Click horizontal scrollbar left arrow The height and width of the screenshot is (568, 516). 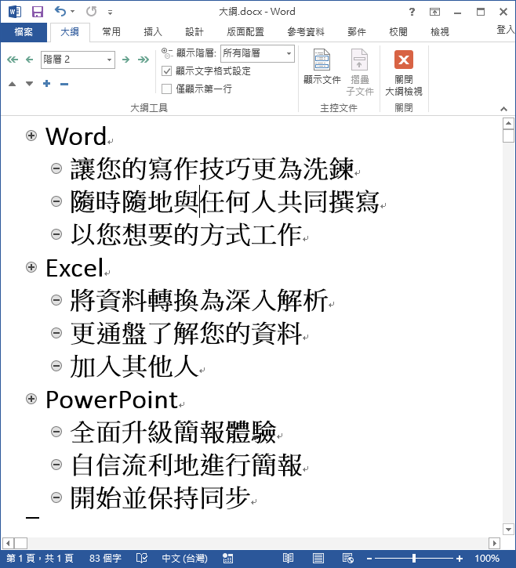point(8,543)
